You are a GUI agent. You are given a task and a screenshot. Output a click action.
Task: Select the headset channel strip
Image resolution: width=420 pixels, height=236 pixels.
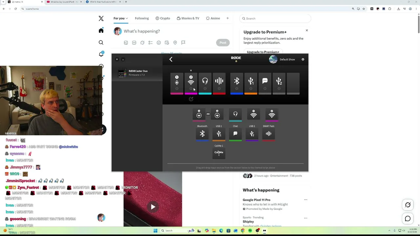[x=205, y=84]
